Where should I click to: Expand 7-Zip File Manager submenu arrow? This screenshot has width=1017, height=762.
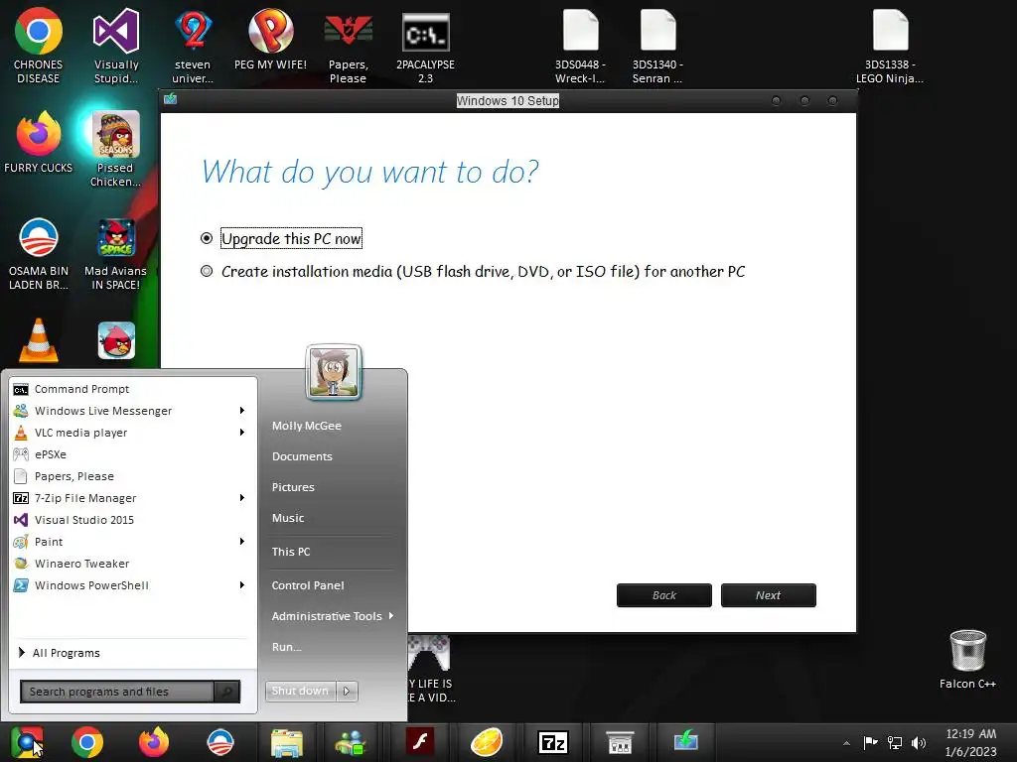[x=242, y=498]
